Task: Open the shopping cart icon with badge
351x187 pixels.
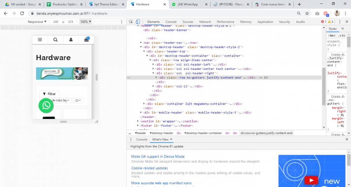Action: tap(86, 40)
